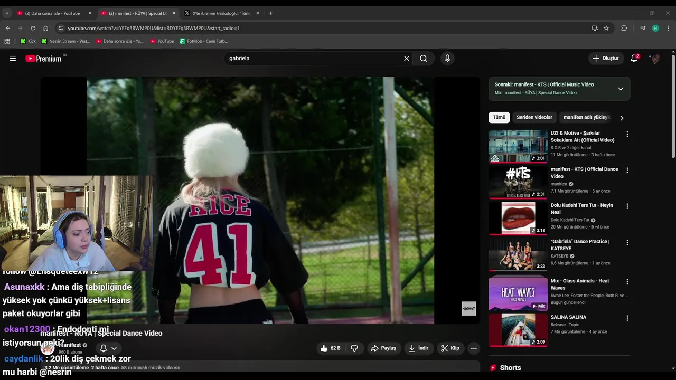Screen dimensions: 676x380
Task: Switch to X İbrahim Haskoloğlu tab
Action: (x=222, y=13)
